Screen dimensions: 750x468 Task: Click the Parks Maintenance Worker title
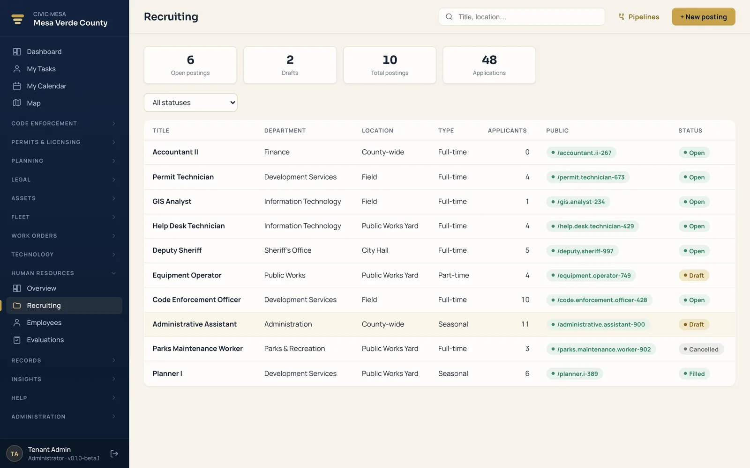coord(197,349)
